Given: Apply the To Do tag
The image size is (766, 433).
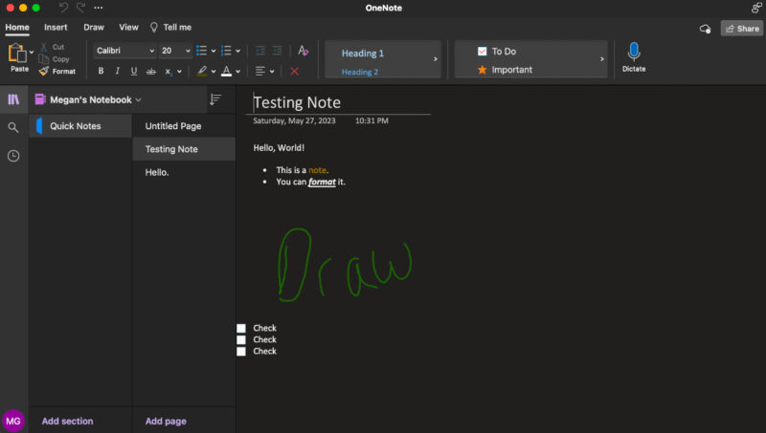Looking at the screenshot, I should point(497,52).
